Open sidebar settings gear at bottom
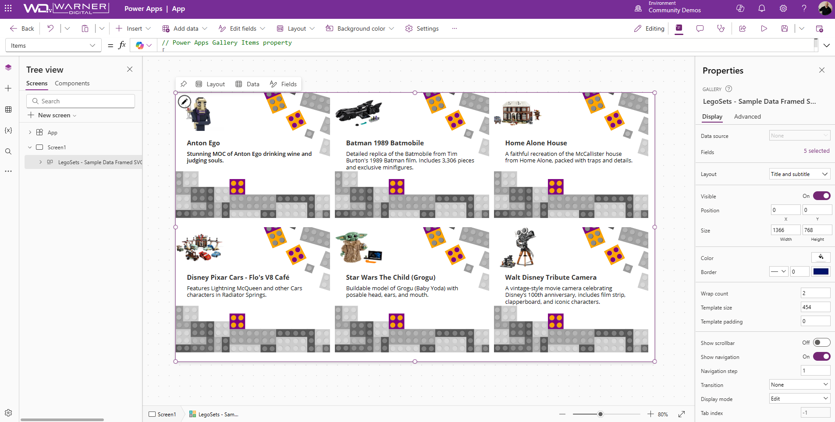The image size is (835, 422). pos(8,413)
